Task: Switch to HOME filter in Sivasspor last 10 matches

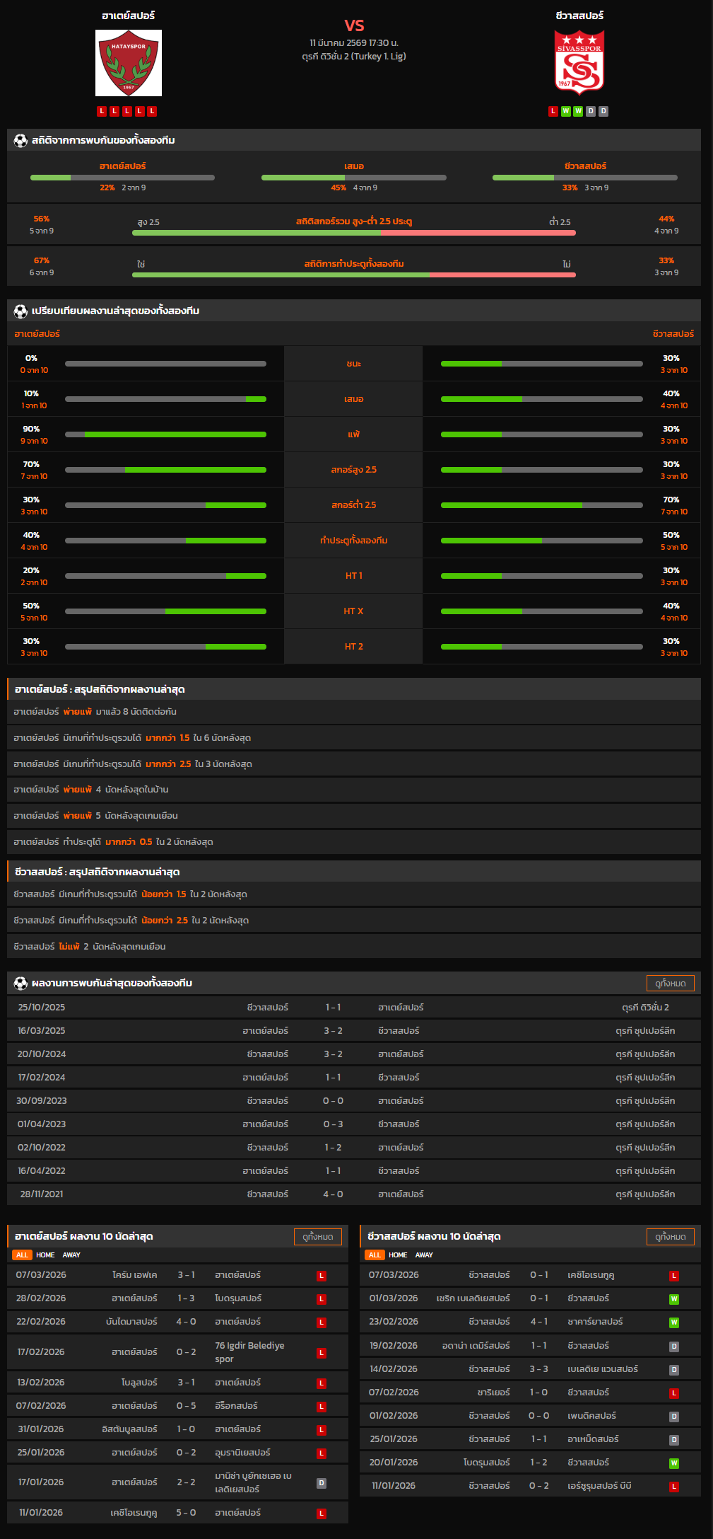Action: point(398,1255)
